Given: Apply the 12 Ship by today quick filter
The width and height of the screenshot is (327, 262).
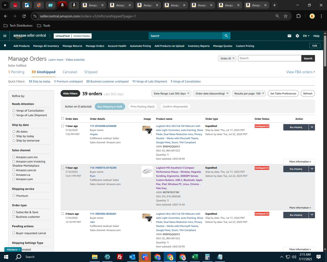Looking at the screenshot, I should click(40, 81).
